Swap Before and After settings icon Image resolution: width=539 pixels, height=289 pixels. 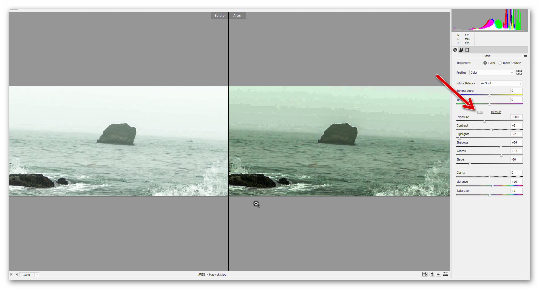coord(432,274)
